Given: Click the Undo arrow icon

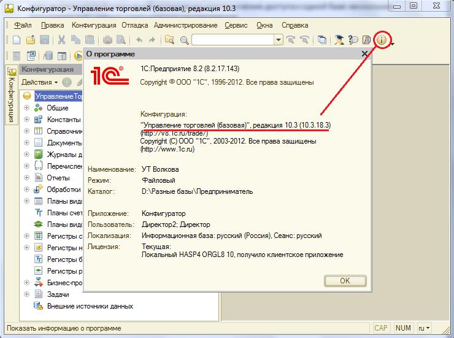Looking at the screenshot, I should [x=139, y=40].
